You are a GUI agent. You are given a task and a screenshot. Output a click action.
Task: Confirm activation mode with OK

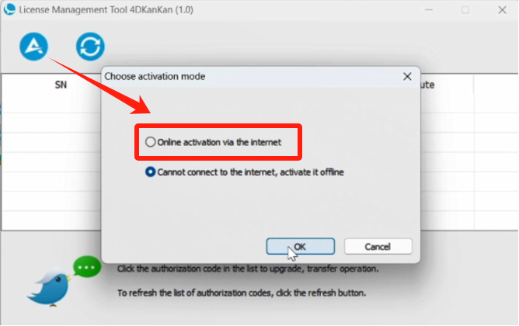300,246
